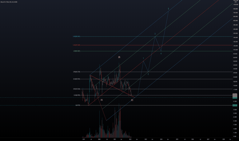The height and width of the screenshot is (141, 239).
Task: Click the 290.0000 price axis label
Action: 235,73
